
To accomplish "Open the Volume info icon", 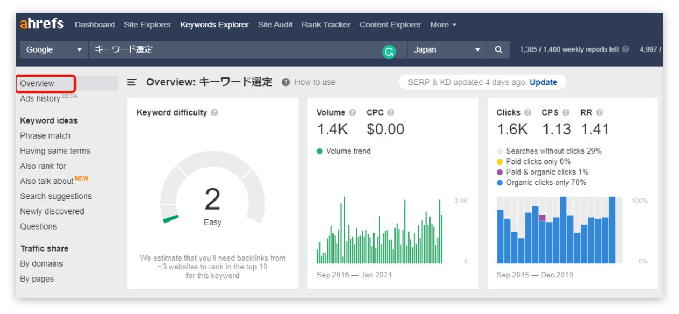I will (x=352, y=113).
